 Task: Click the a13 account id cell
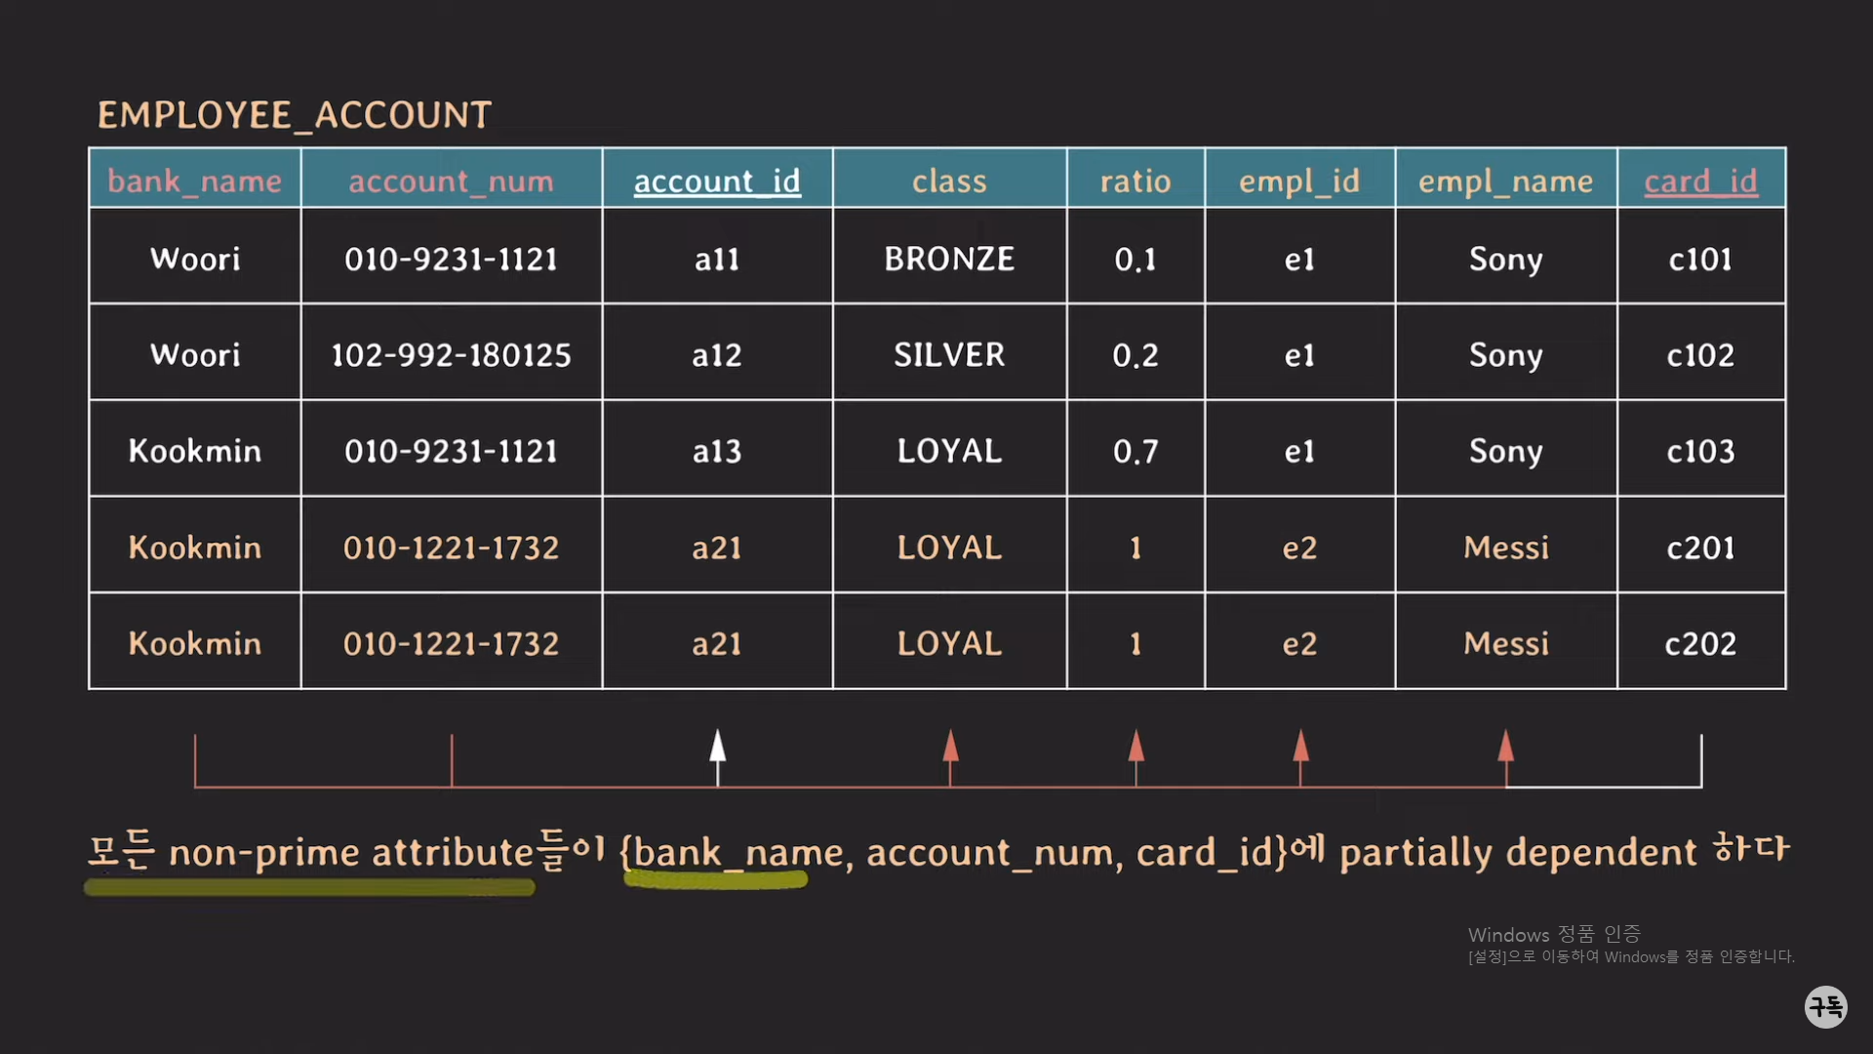coord(717,451)
